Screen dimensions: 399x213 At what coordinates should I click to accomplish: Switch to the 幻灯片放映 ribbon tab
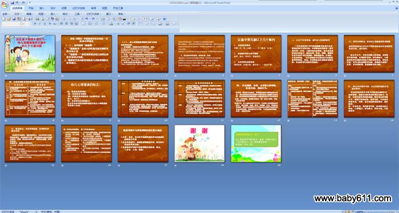[79, 8]
